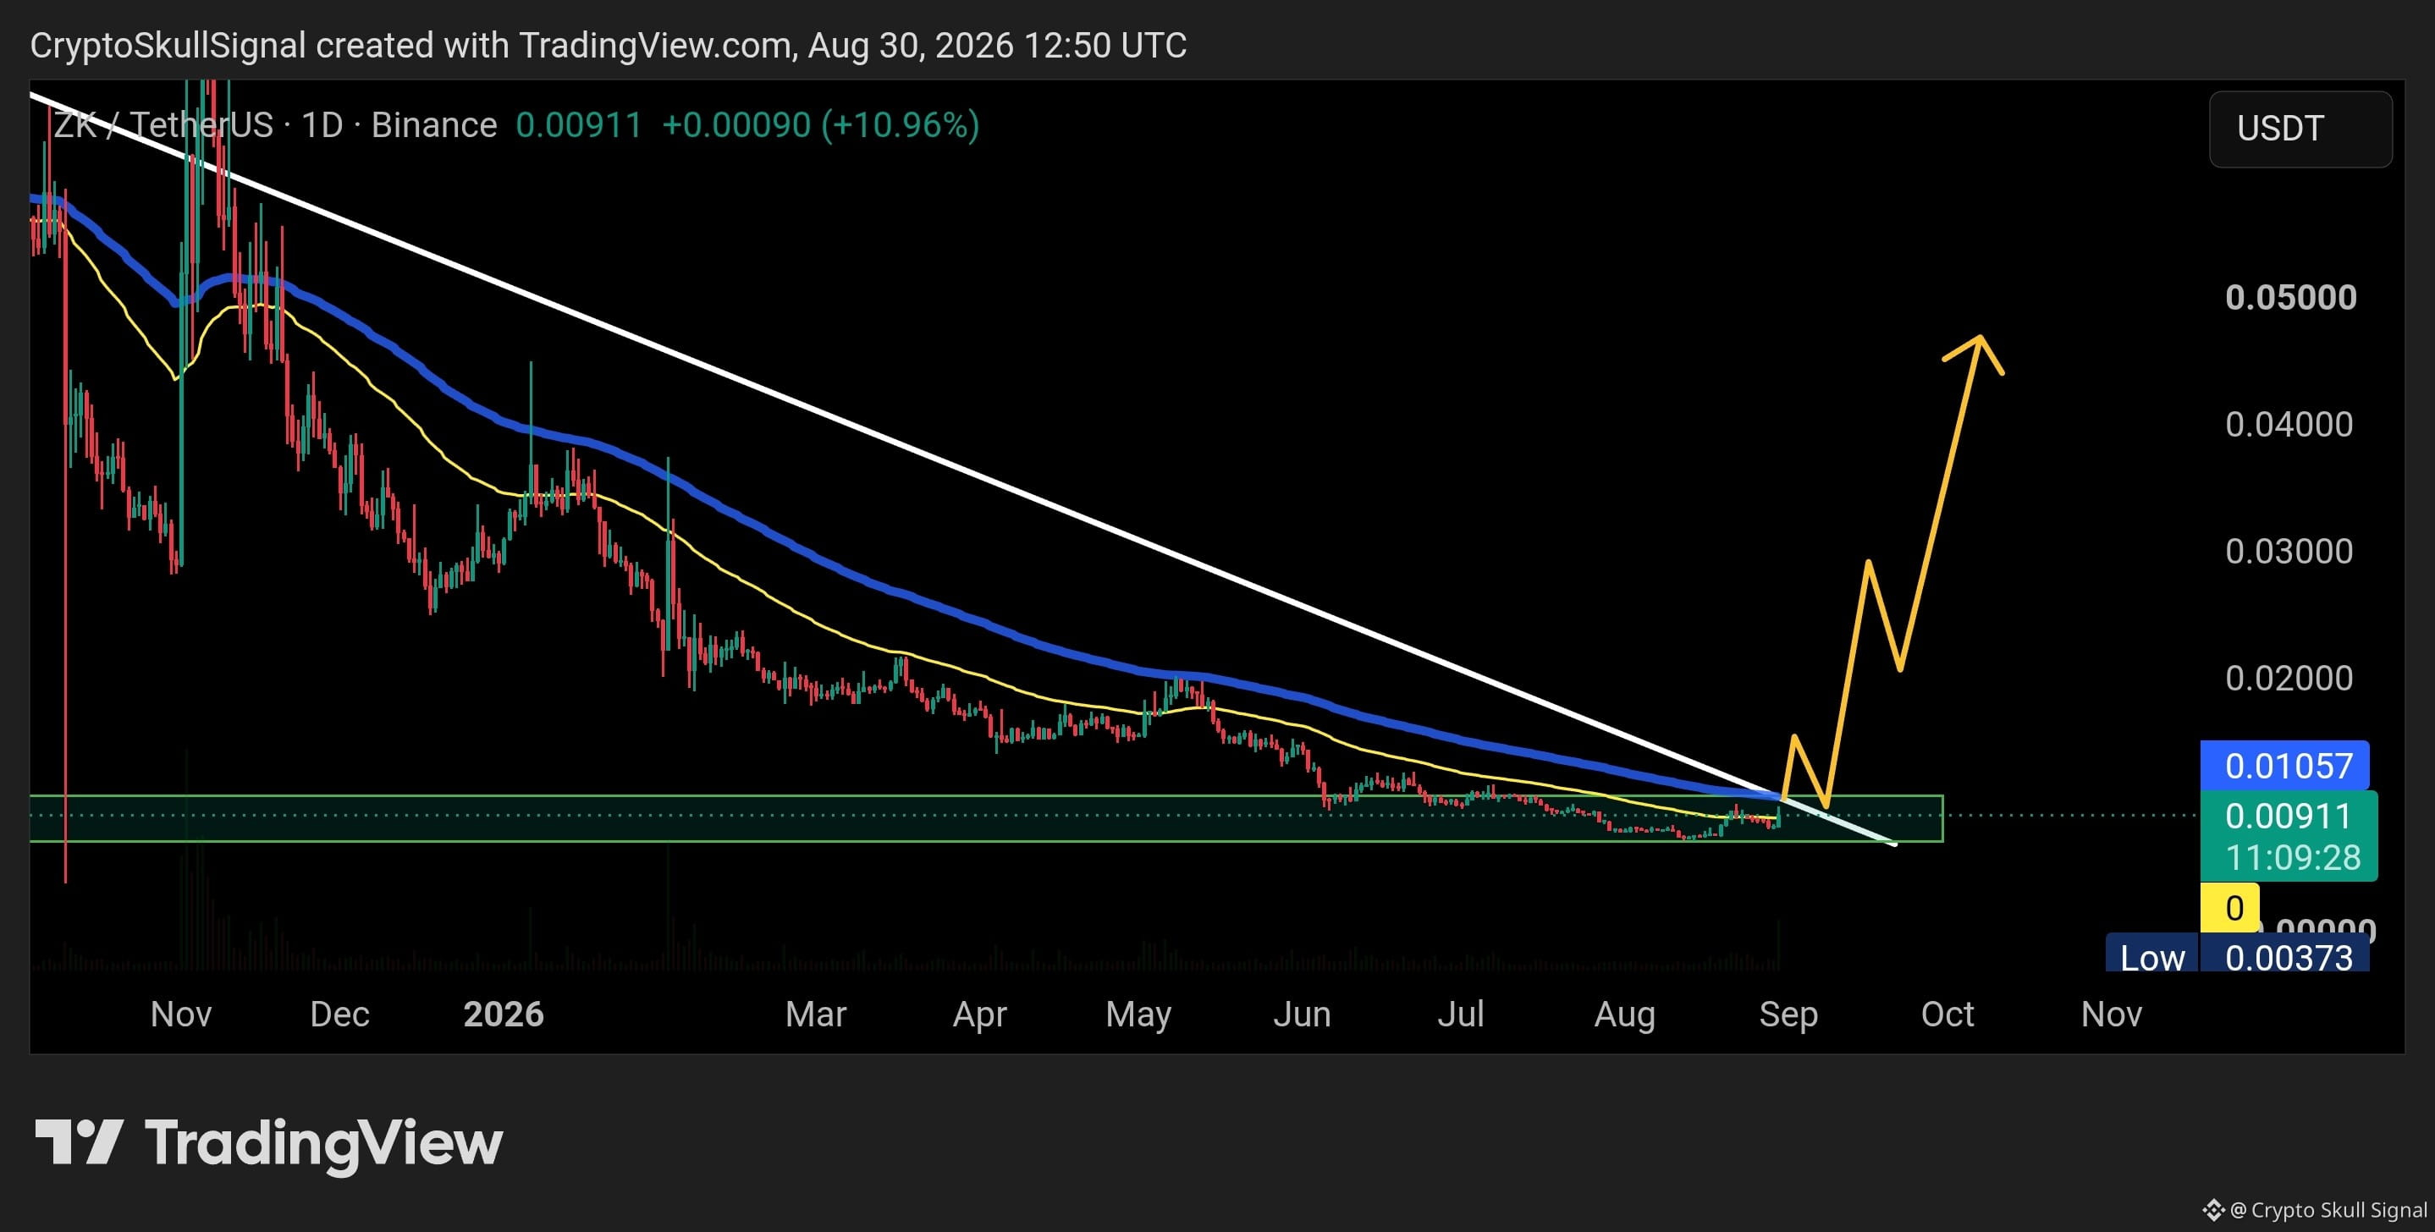2435x1232 pixels.
Task: Open the USDT currency selector
Action: [2300, 129]
